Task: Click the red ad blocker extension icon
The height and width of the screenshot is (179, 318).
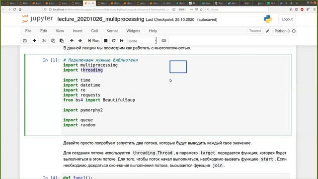Action: 302,9
